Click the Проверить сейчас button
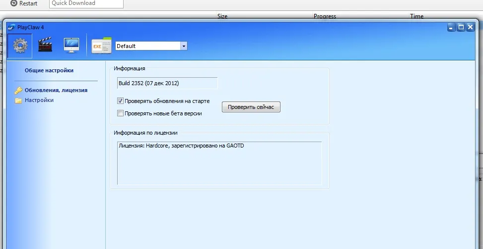The width and height of the screenshot is (483, 249). pos(251,107)
